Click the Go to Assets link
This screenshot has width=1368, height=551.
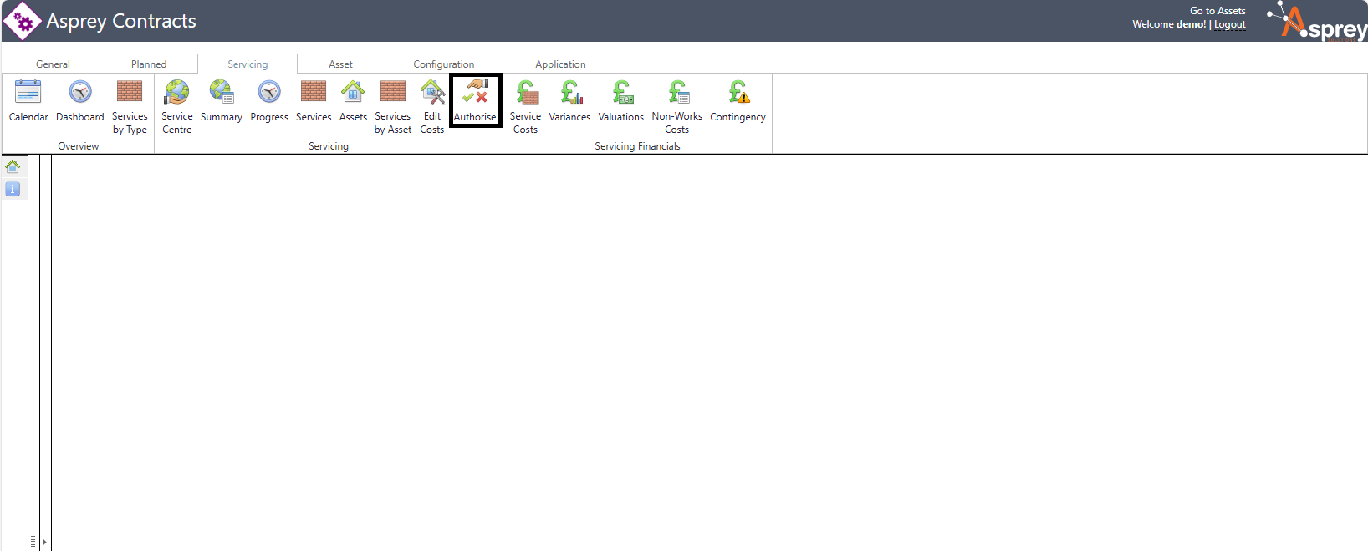pos(1217,11)
